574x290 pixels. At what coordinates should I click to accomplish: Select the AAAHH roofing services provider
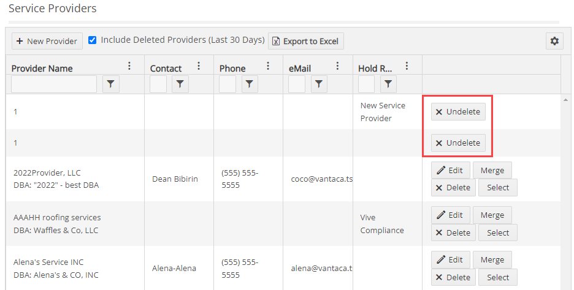[498, 232]
